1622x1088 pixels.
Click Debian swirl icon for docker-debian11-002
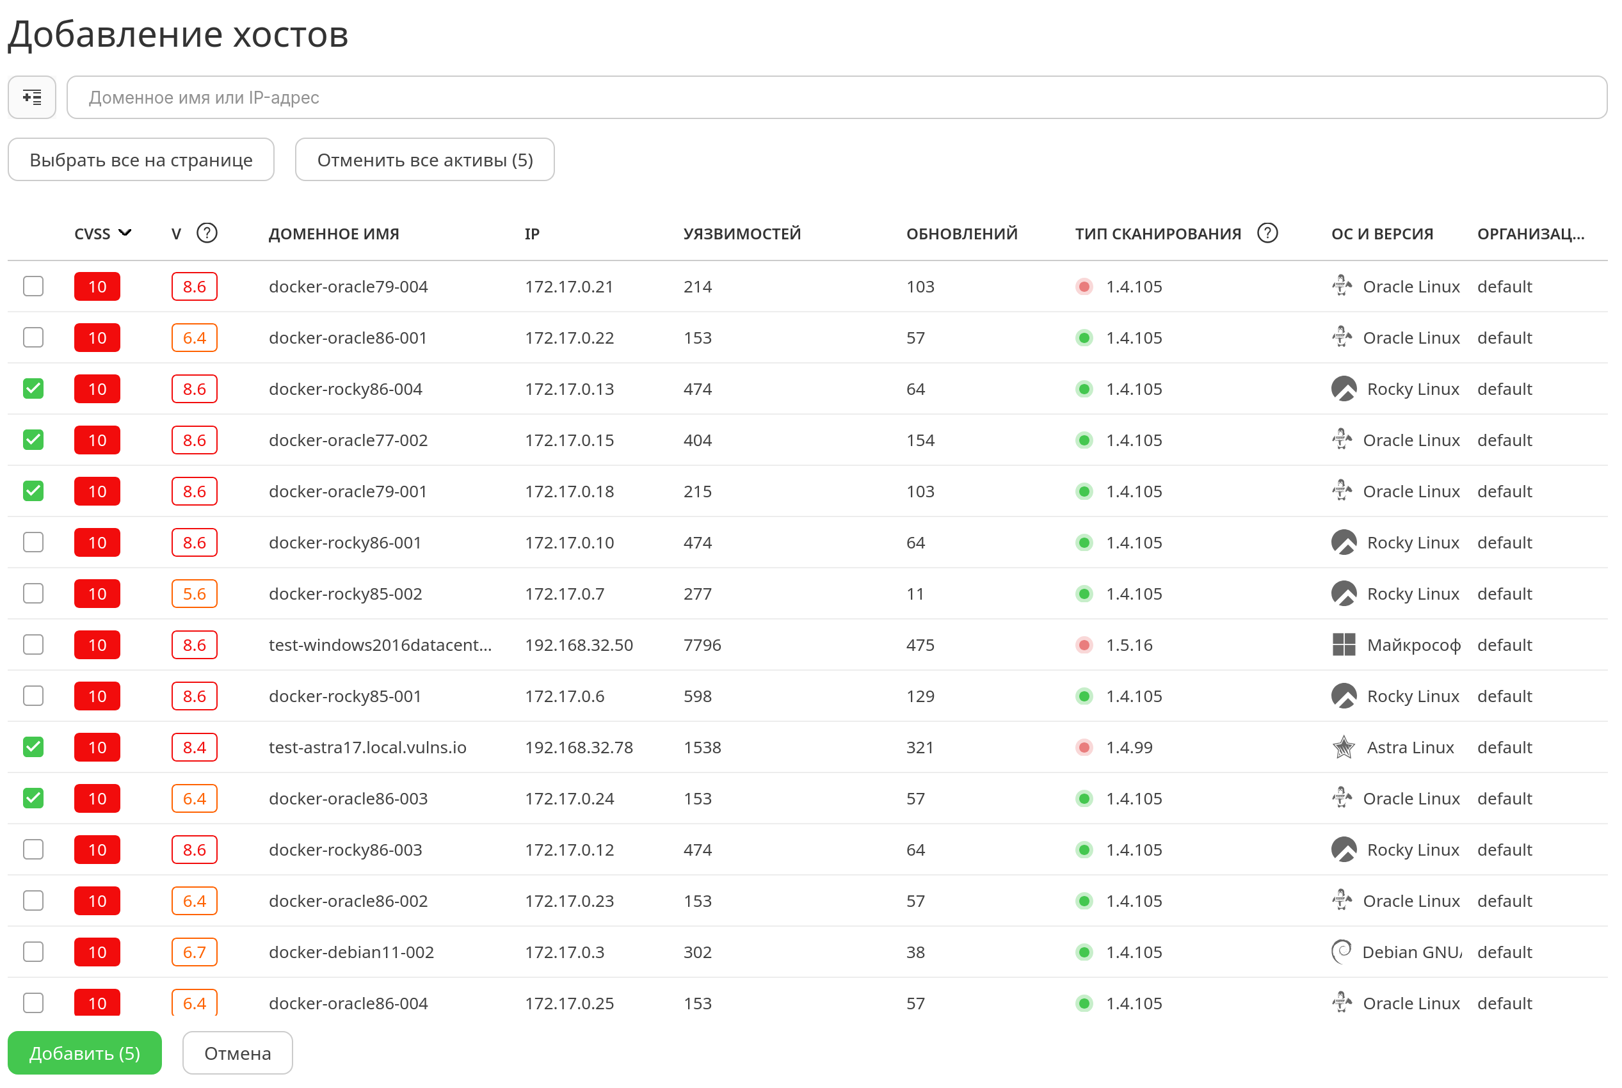pos(1342,952)
